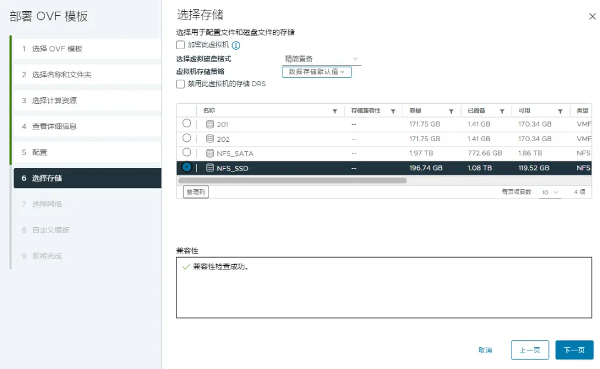Close the dialog with the X button
The height and width of the screenshot is (369, 600).
click(592, 16)
